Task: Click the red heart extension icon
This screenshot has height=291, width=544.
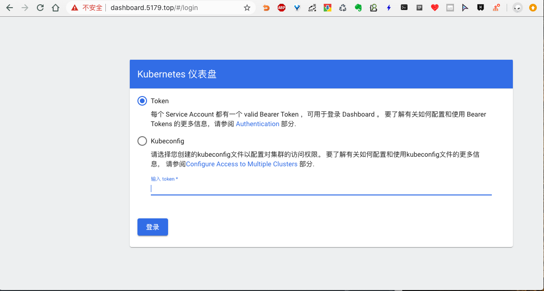Action: click(435, 8)
